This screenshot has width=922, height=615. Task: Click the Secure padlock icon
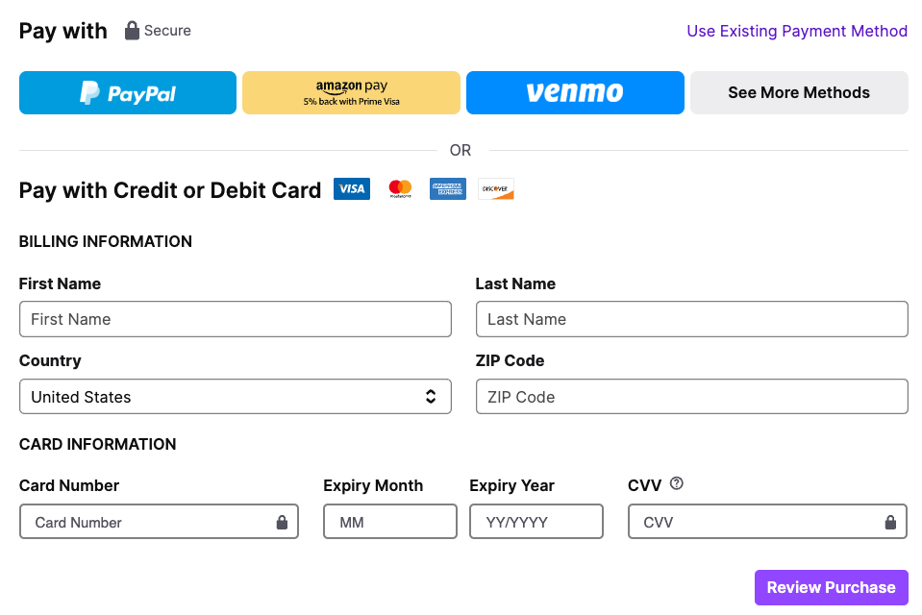point(133,31)
